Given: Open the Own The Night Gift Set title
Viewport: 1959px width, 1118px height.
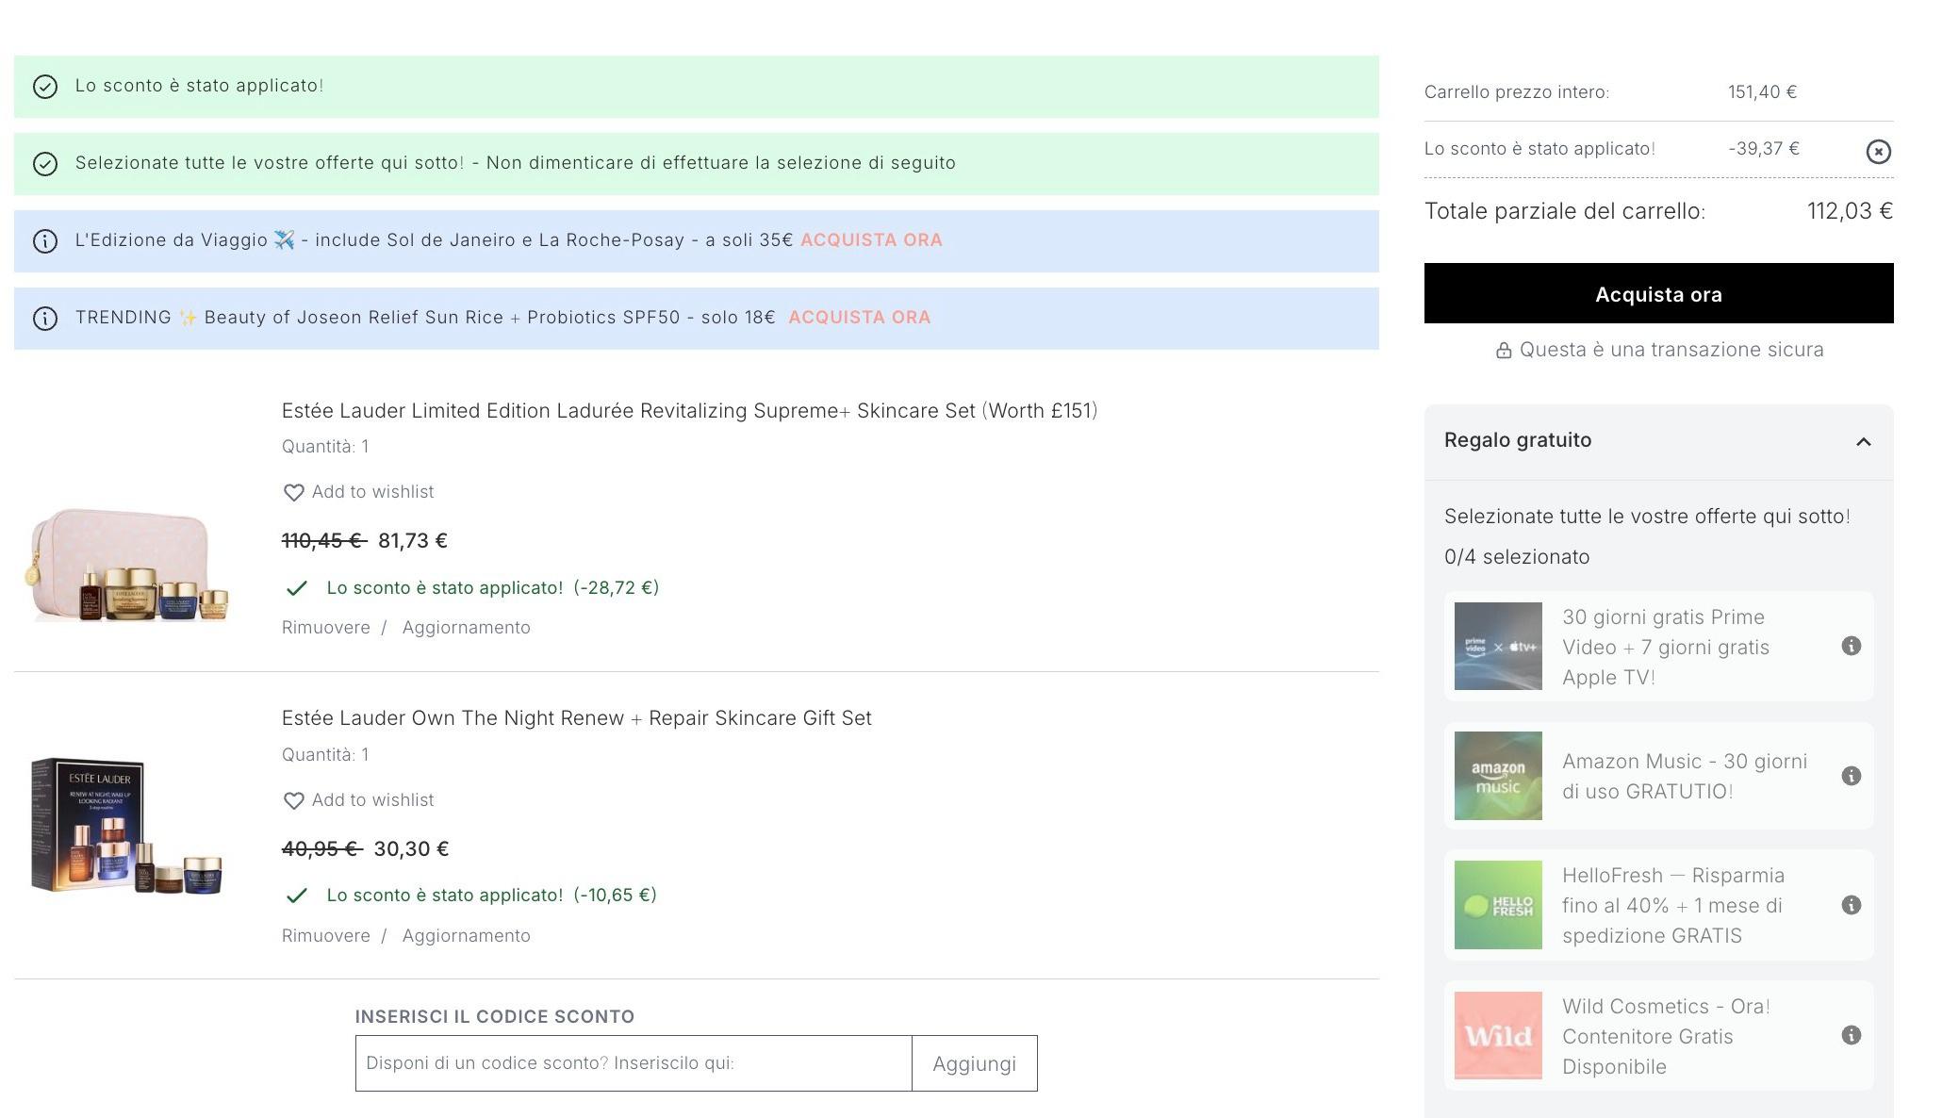Looking at the screenshot, I should tap(576, 718).
